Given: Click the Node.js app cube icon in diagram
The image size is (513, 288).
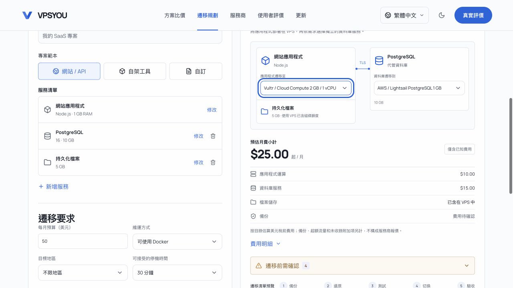Looking at the screenshot, I should 265,60.
